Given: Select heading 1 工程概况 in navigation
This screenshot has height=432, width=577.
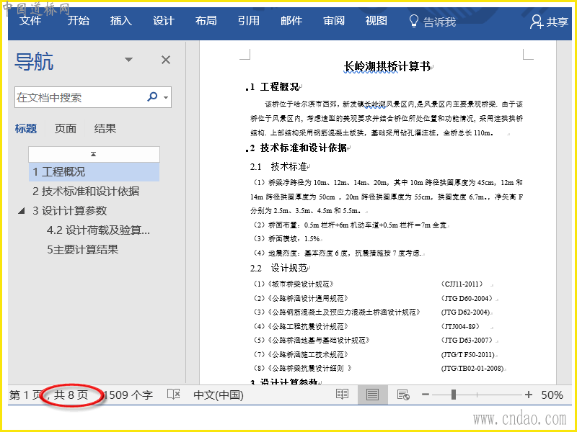Looking at the screenshot, I should [94, 172].
